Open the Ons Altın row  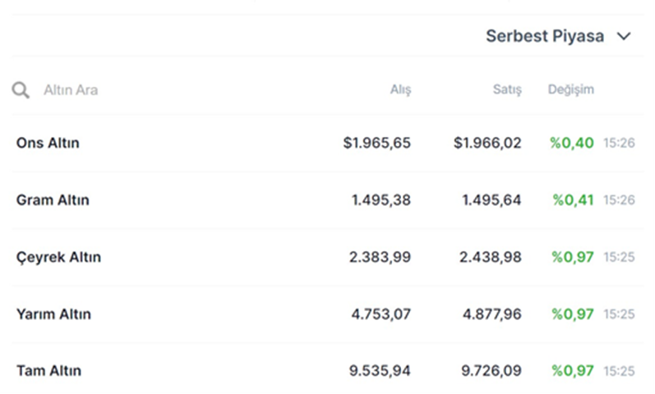pos(48,143)
